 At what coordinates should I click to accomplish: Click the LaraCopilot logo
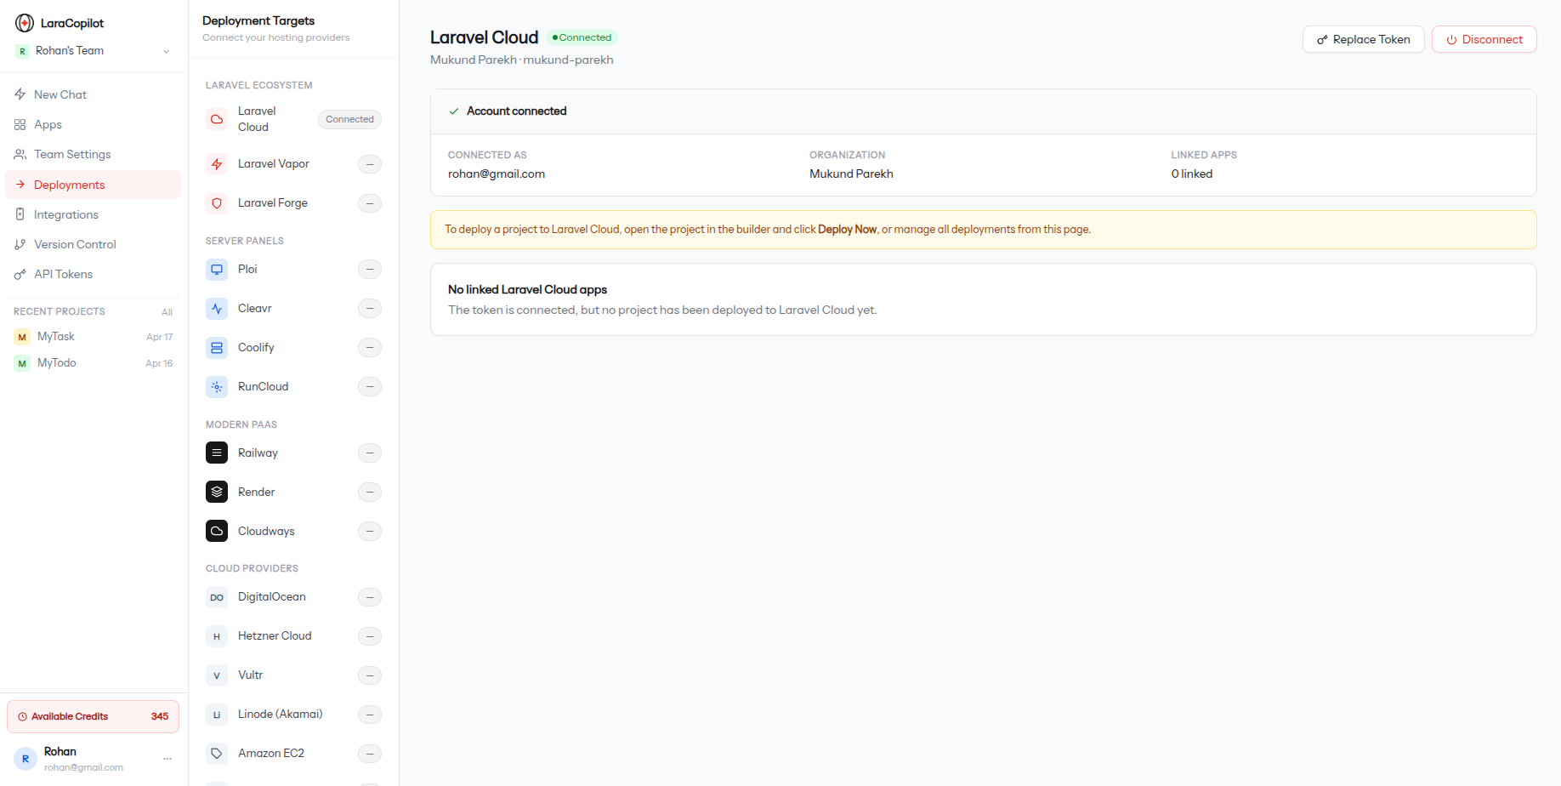[24, 22]
